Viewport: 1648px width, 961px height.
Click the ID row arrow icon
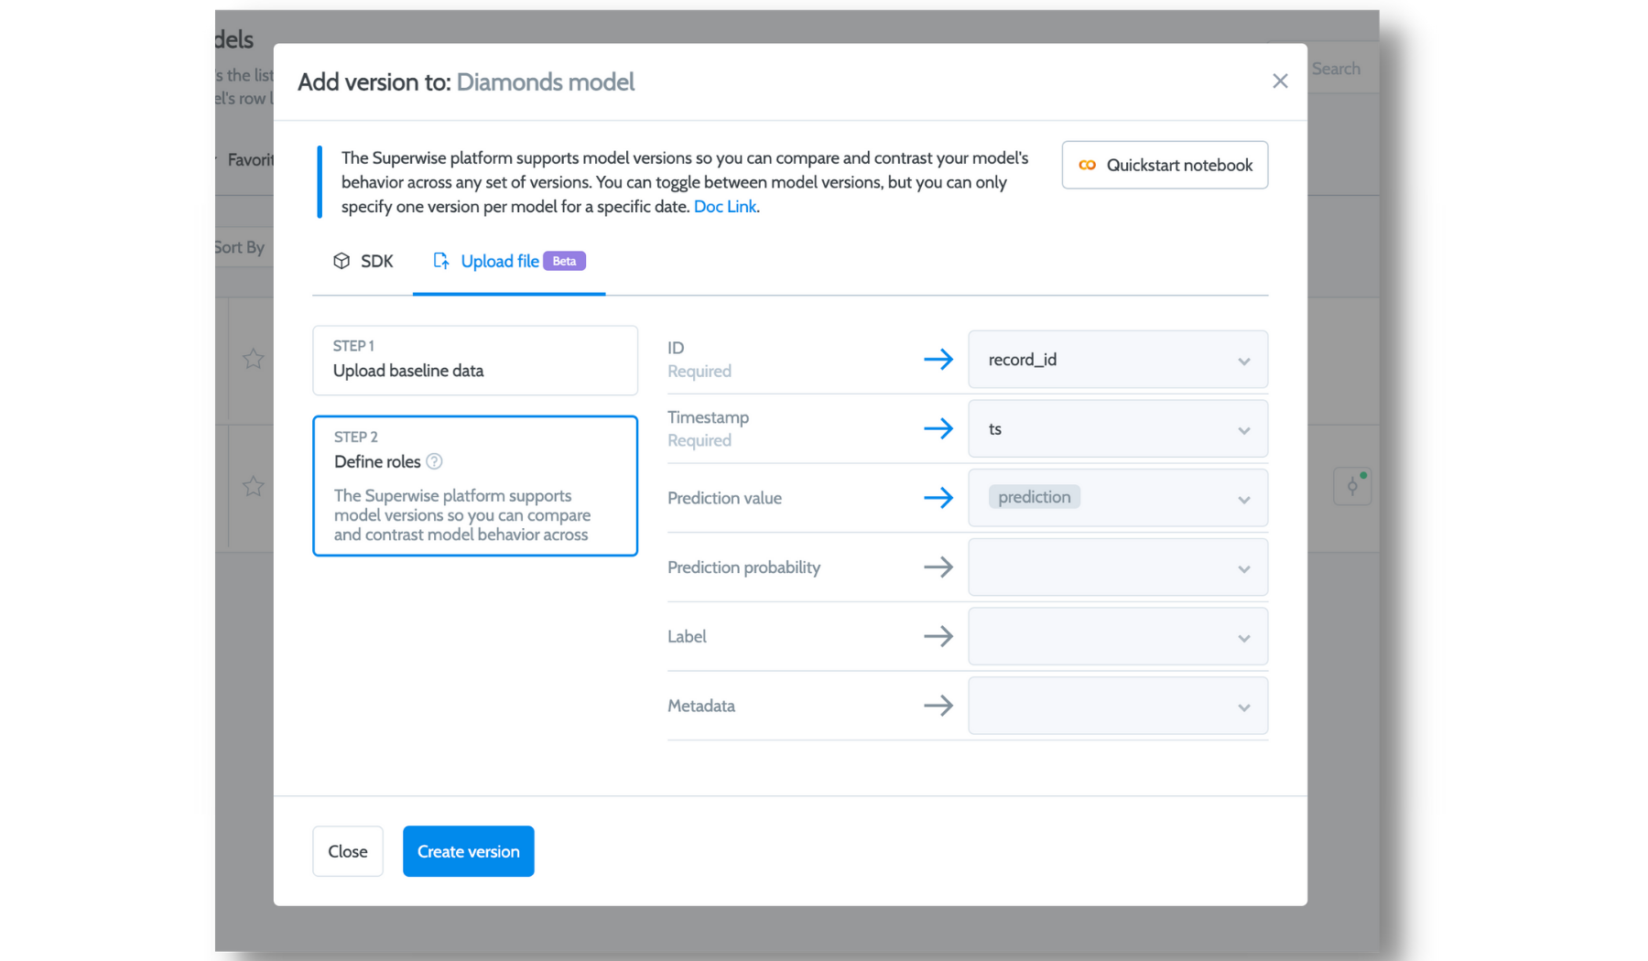(x=938, y=360)
